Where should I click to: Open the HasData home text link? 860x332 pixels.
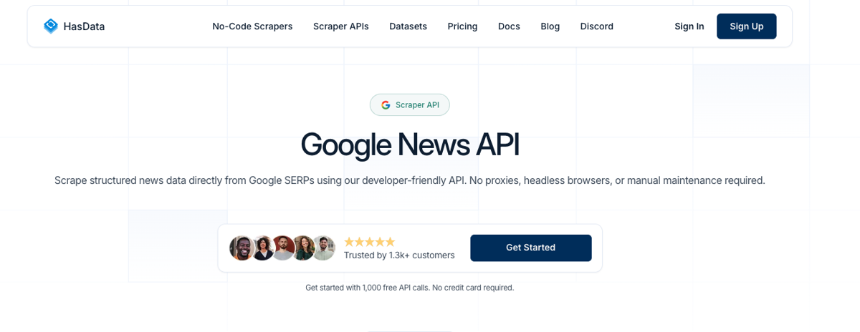pos(84,26)
